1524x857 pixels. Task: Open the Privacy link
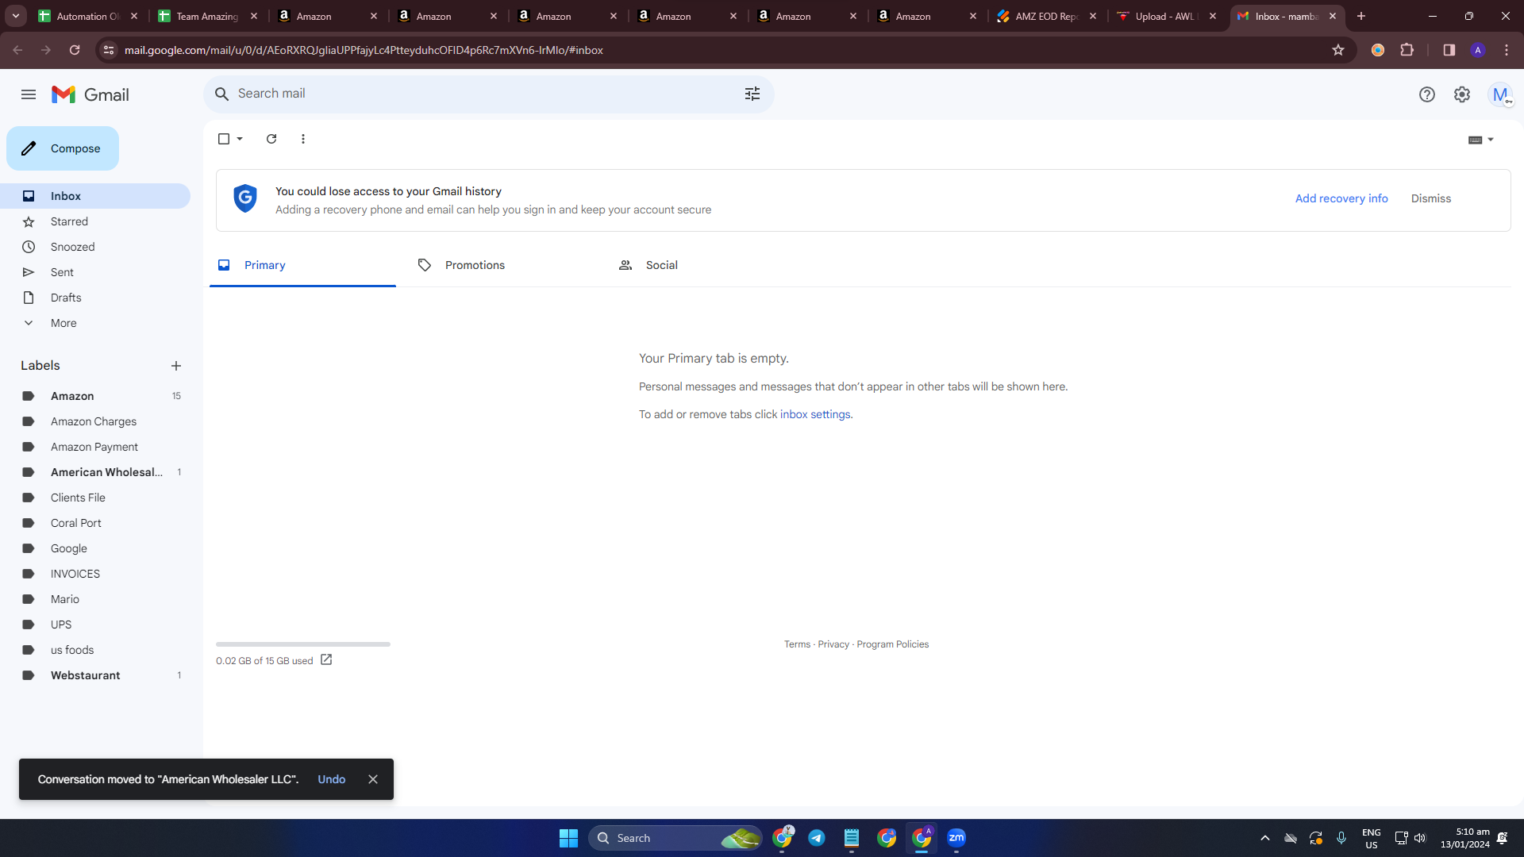pos(833,644)
